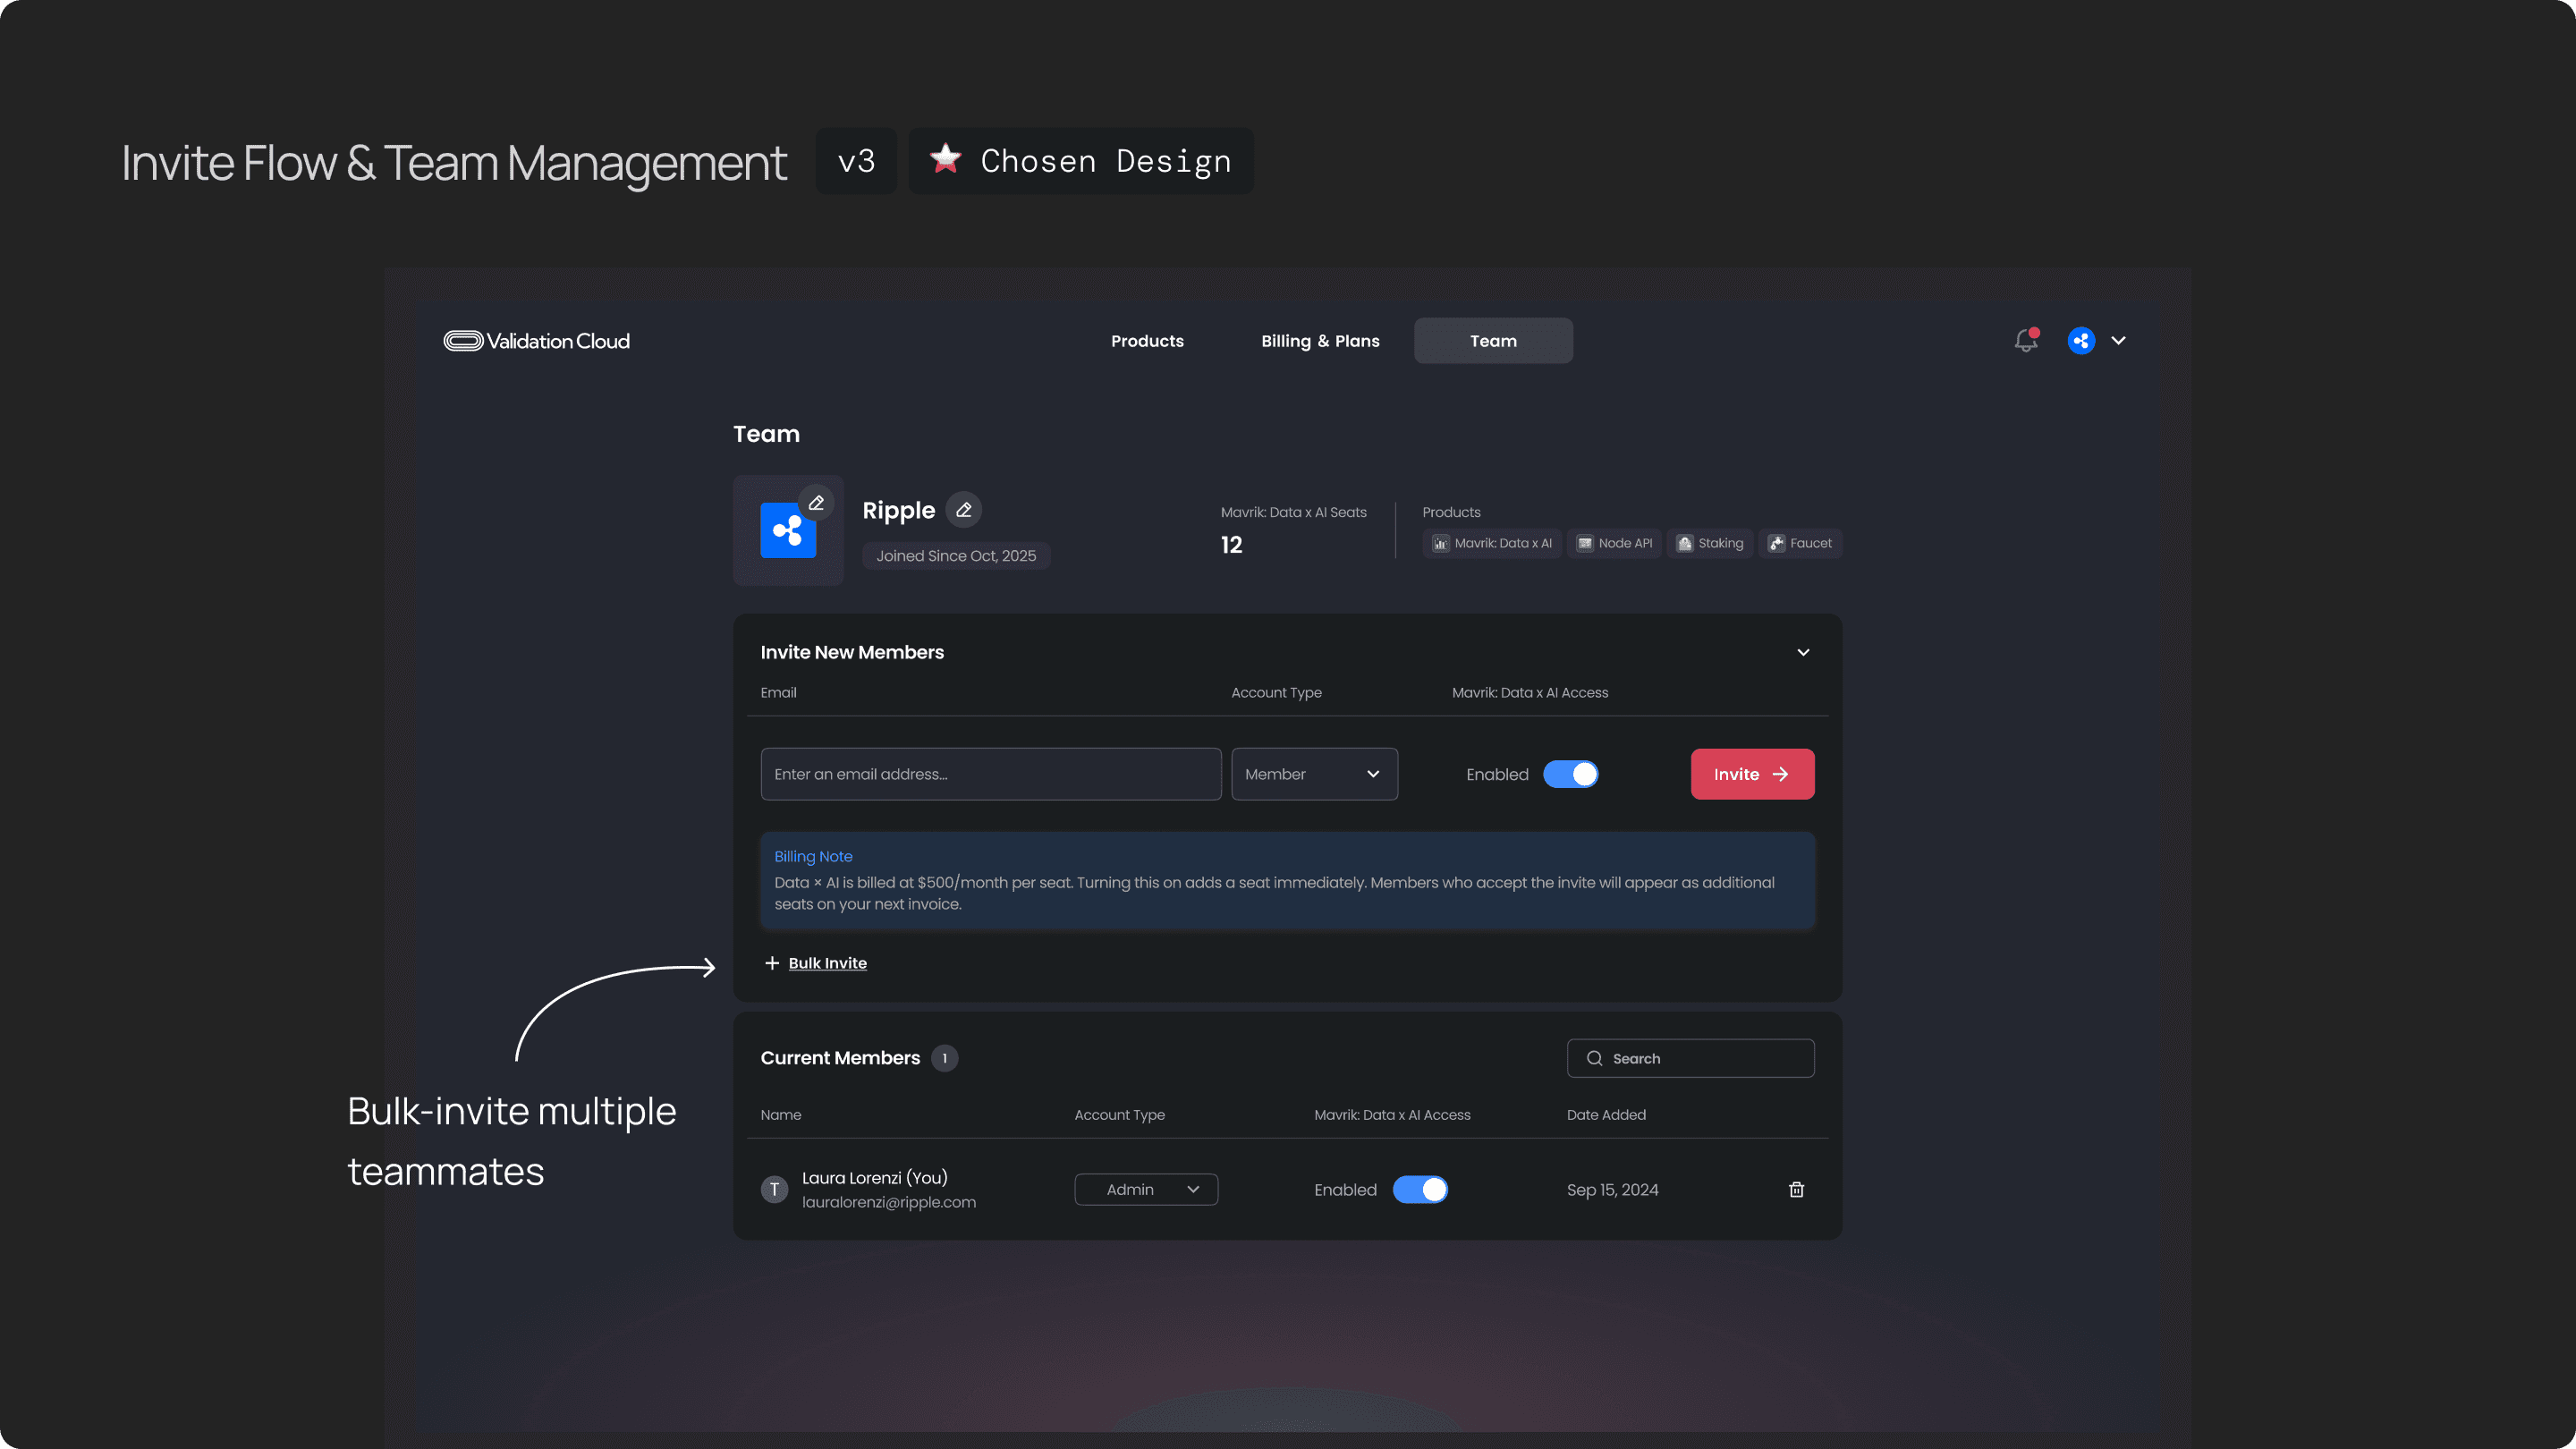Click the Faucet product chip

(x=1800, y=543)
